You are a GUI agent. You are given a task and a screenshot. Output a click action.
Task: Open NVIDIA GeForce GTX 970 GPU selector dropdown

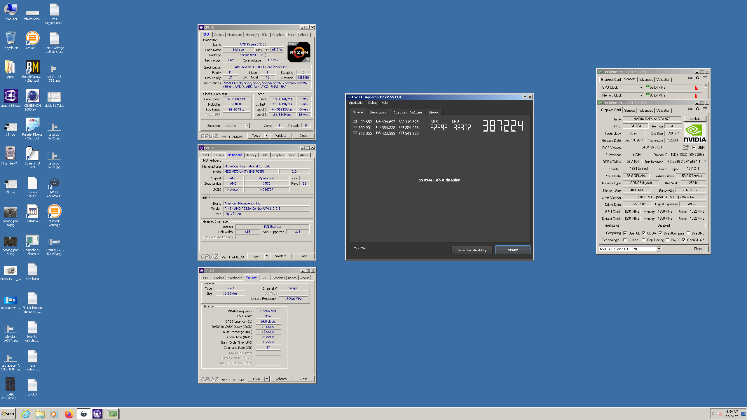tap(659, 249)
